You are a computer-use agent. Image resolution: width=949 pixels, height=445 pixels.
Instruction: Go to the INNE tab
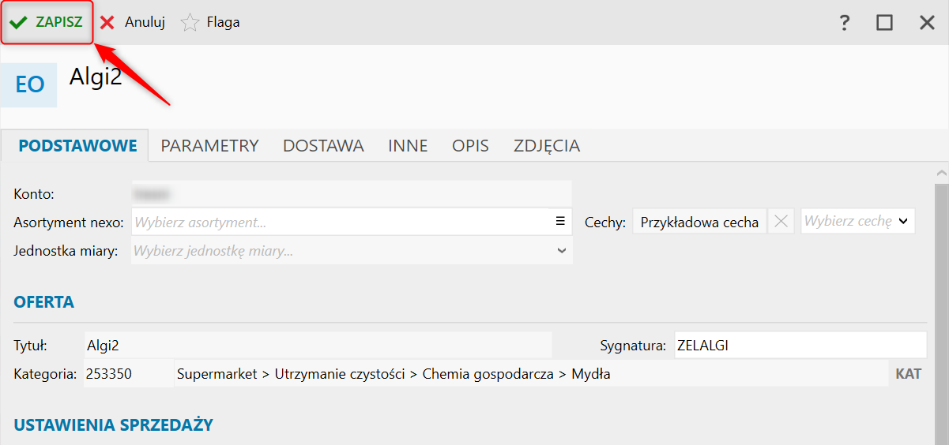(x=408, y=146)
